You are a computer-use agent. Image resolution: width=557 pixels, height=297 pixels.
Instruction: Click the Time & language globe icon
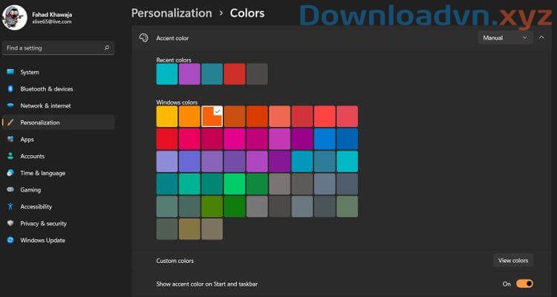click(10, 173)
